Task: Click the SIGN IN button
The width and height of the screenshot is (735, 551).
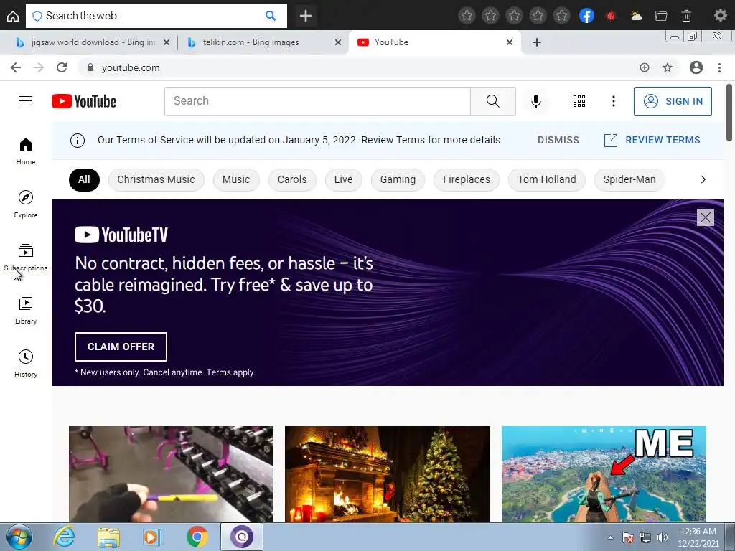Action: point(673,101)
